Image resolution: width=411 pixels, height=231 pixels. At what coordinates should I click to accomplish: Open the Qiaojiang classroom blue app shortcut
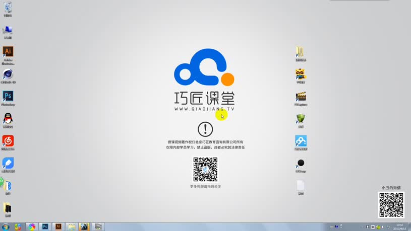point(301,142)
